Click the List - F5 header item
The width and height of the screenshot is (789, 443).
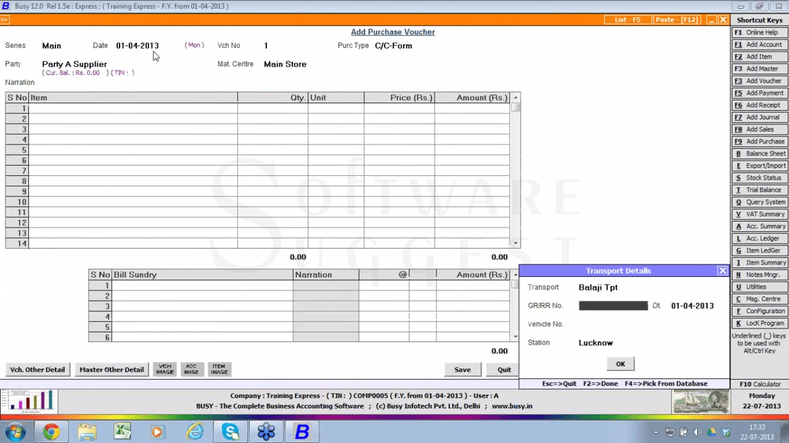pyautogui.click(x=628, y=19)
